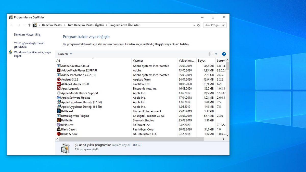
Task: Open help via the blue question mark icon
Action: pos(224,54)
